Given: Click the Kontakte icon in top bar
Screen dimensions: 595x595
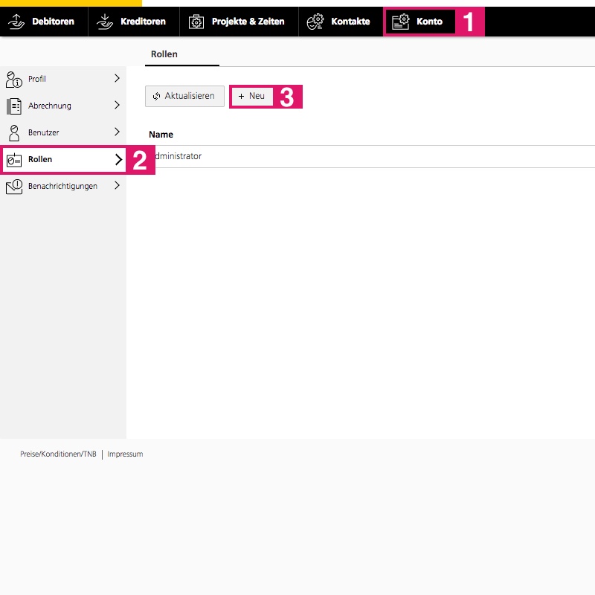Looking at the screenshot, I should (315, 22).
